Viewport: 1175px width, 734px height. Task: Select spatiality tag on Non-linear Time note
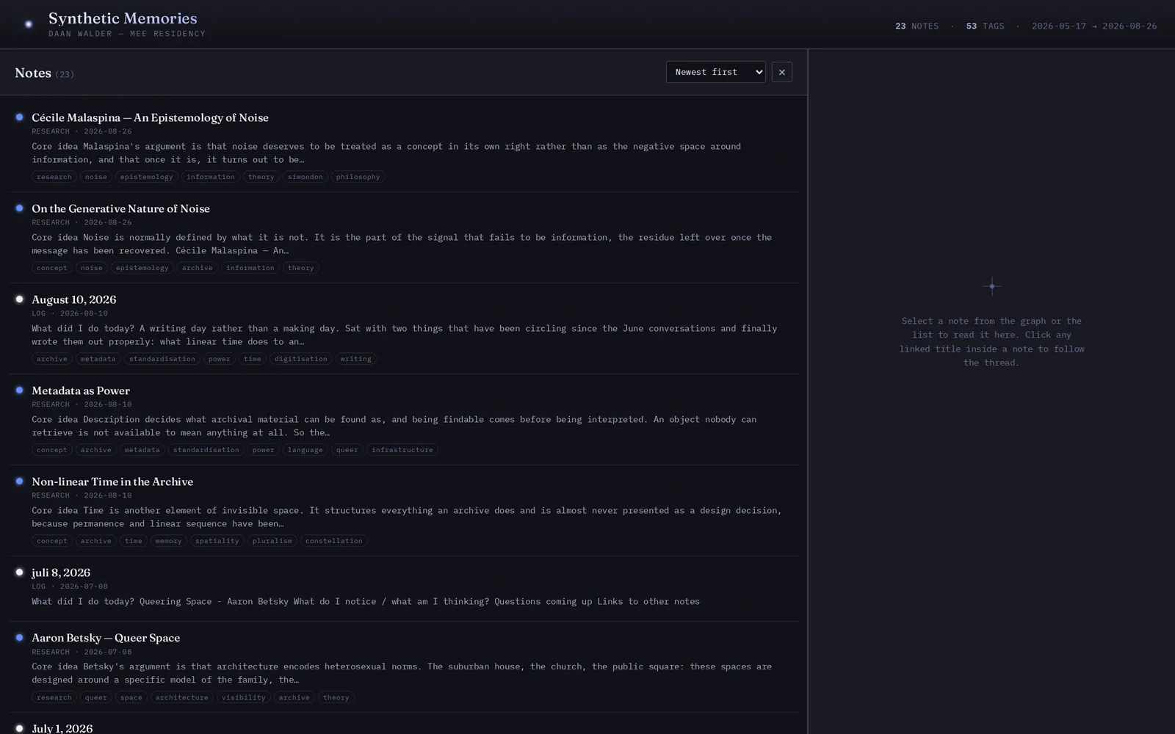217,541
